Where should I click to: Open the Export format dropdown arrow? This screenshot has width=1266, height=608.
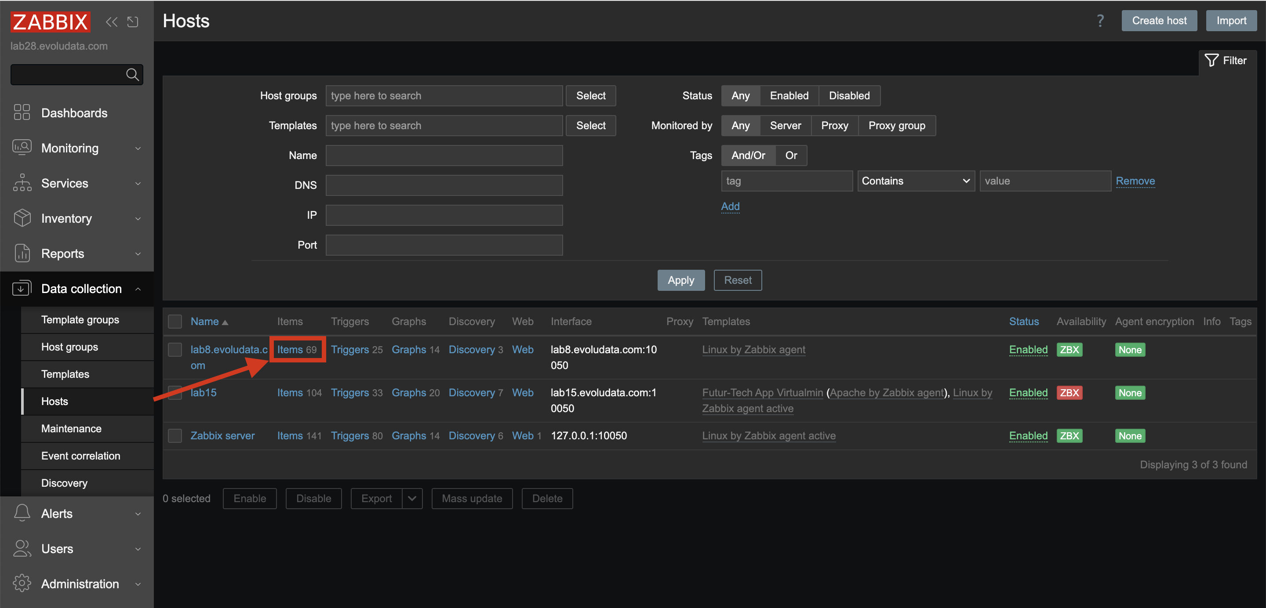coord(412,499)
